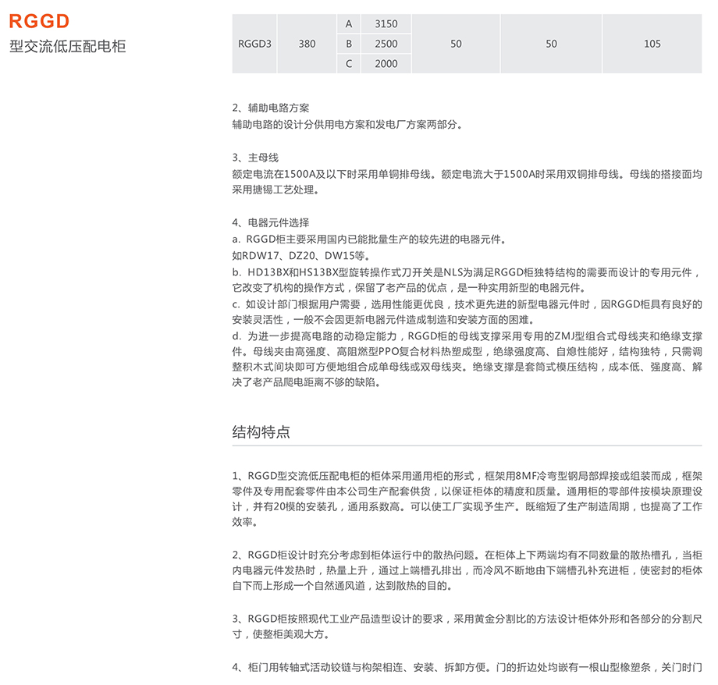The image size is (718, 685).
Task: Click the line 如RDW17、DZ20、DW15等
Action: click(297, 255)
